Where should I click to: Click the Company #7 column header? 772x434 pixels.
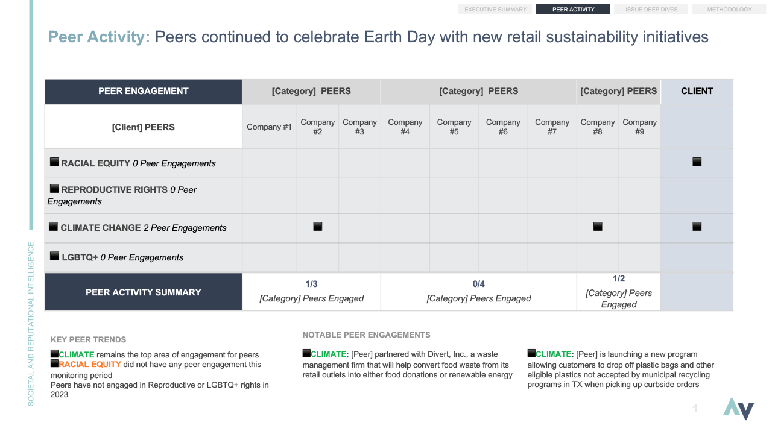click(x=552, y=127)
